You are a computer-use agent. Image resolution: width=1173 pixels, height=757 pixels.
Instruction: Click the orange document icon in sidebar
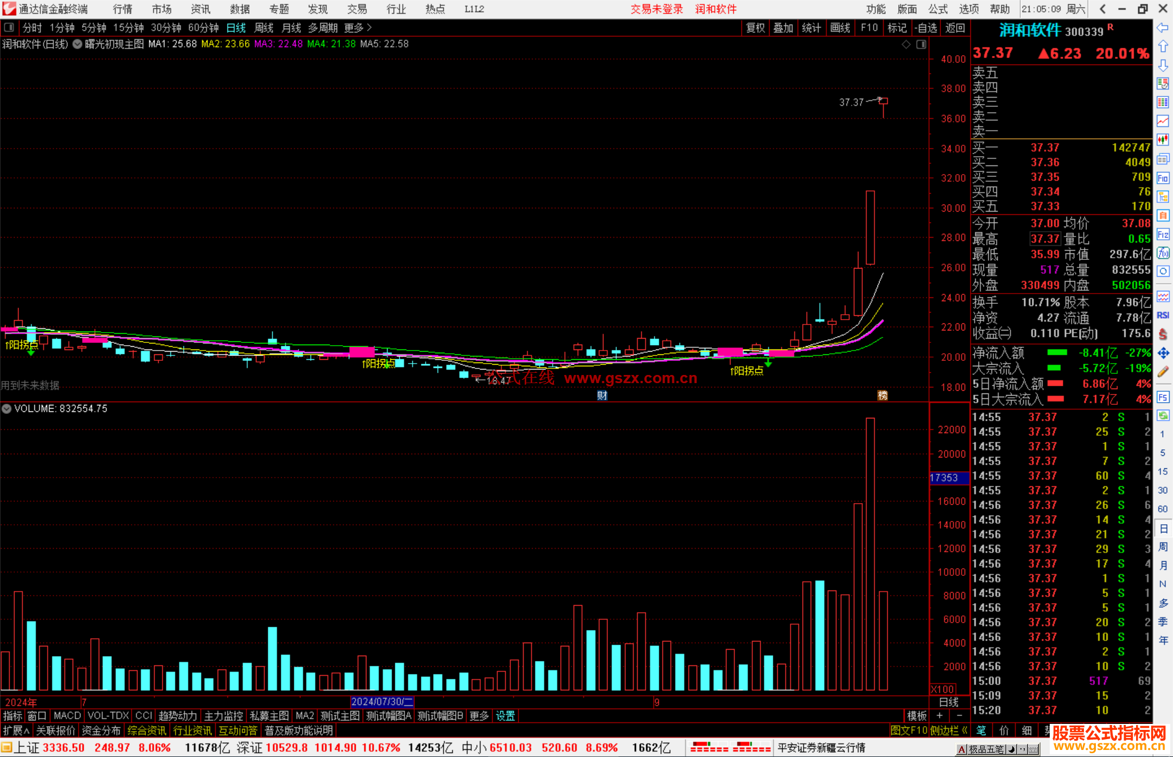pyautogui.click(x=1163, y=215)
